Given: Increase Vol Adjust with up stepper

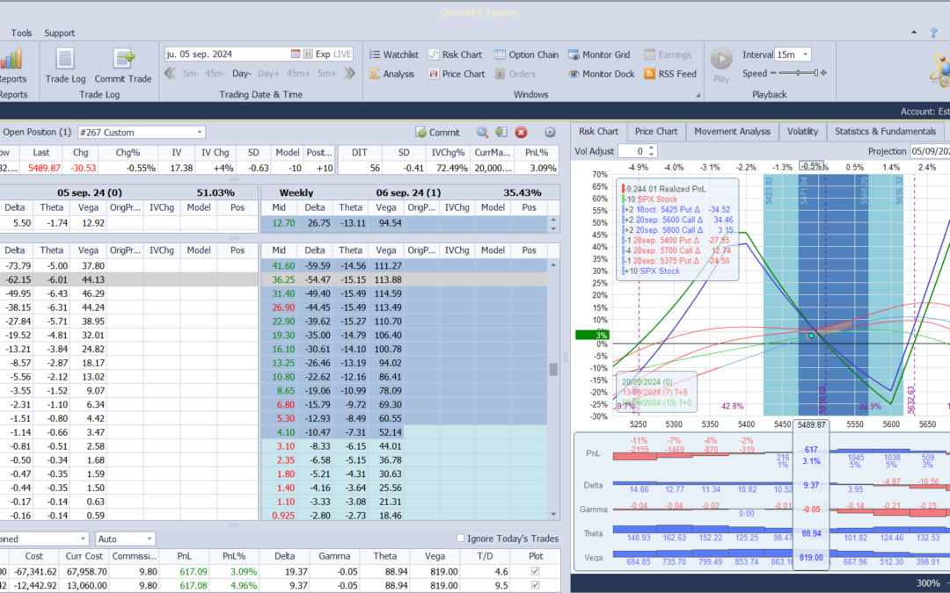Looking at the screenshot, I should pyautogui.click(x=651, y=148).
